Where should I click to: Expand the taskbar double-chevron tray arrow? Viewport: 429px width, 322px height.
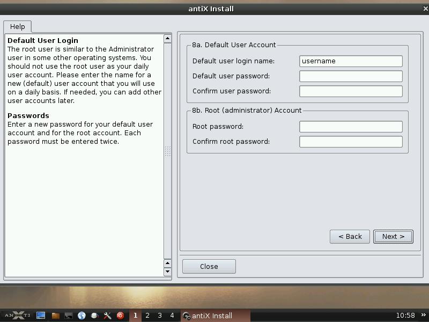point(424,315)
